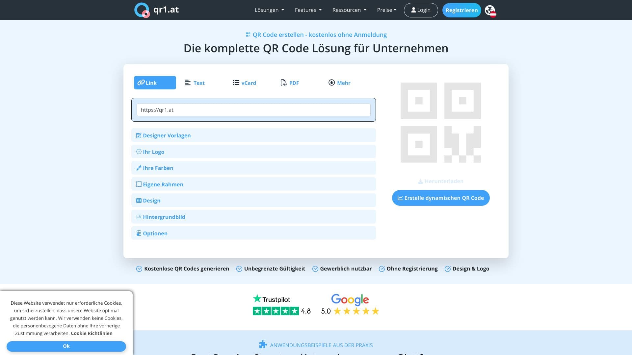This screenshot has width=632, height=355.
Task: Click the URL input field showing https://qr1.at
Action: click(x=253, y=110)
